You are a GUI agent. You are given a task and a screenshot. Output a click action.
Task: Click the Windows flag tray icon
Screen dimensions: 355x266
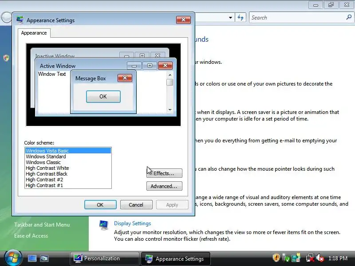pyautogui.click(x=296, y=258)
